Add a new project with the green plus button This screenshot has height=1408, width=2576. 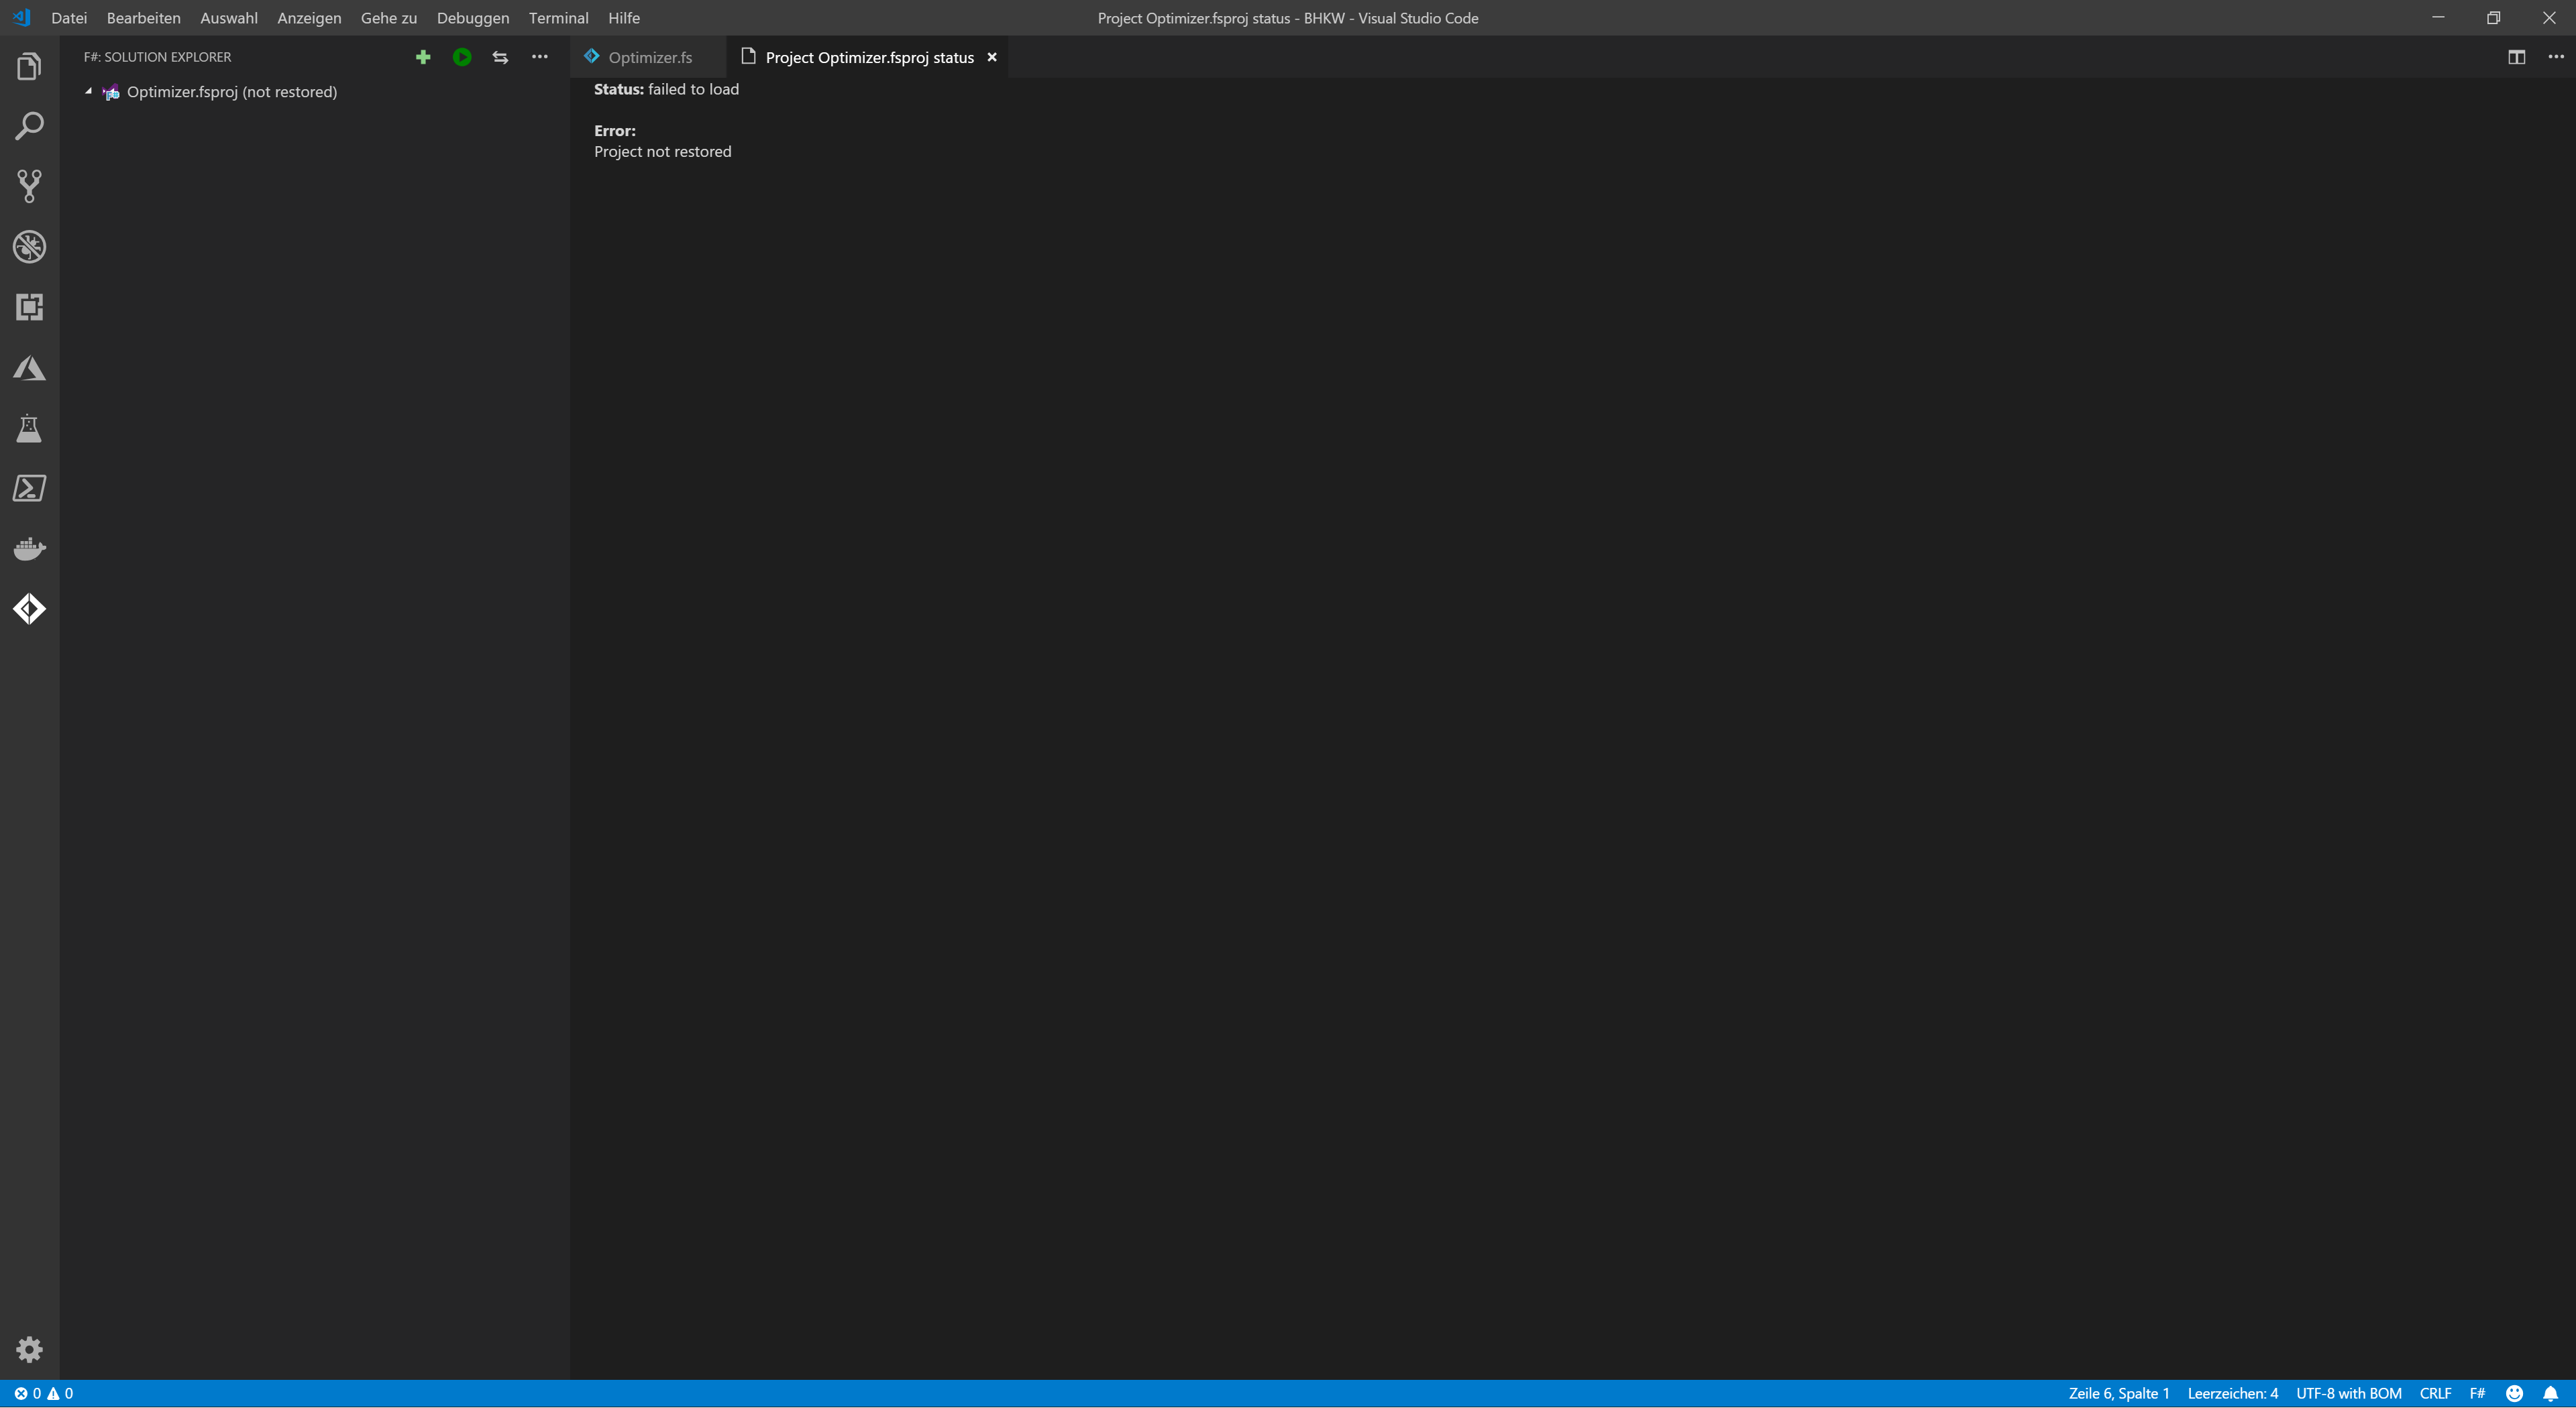(423, 57)
